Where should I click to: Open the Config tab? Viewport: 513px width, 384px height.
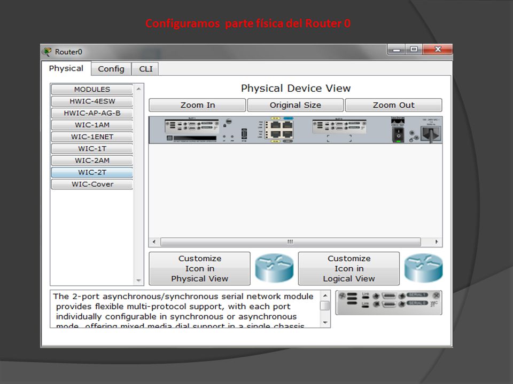coord(111,69)
